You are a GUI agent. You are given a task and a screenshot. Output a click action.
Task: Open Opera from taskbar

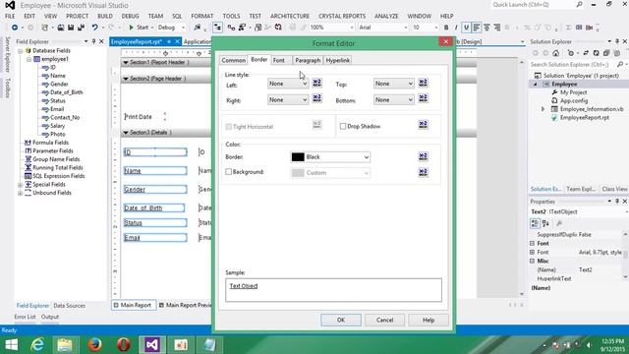124,345
